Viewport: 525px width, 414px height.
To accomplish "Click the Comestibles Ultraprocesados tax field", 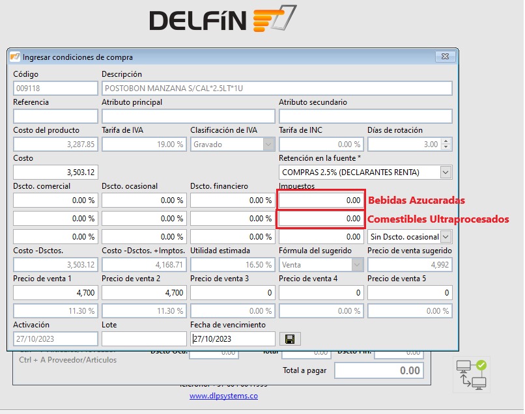I will [321, 219].
